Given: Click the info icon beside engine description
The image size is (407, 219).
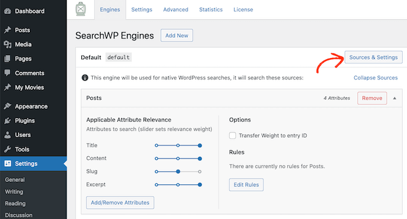Looking at the screenshot, I should tap(85, 78).
